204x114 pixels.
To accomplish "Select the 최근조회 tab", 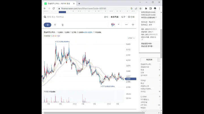I will [x=149, y=60].
